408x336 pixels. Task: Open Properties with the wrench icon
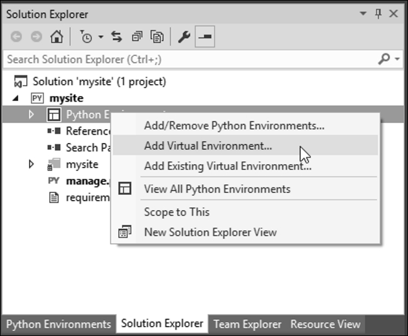(184, 36)
